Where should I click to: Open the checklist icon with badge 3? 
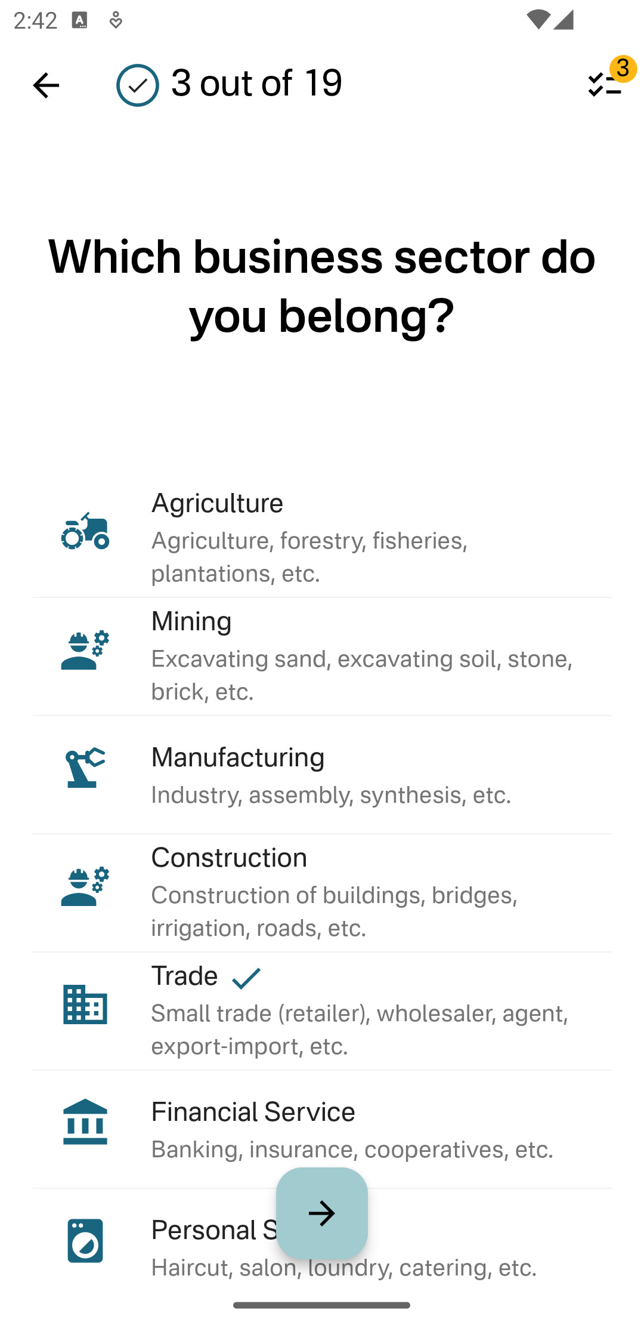(606, 84)
